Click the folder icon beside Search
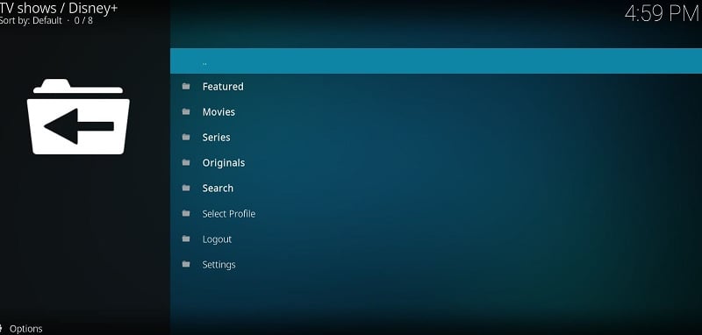The image size is (702, 335). [186, 188]
